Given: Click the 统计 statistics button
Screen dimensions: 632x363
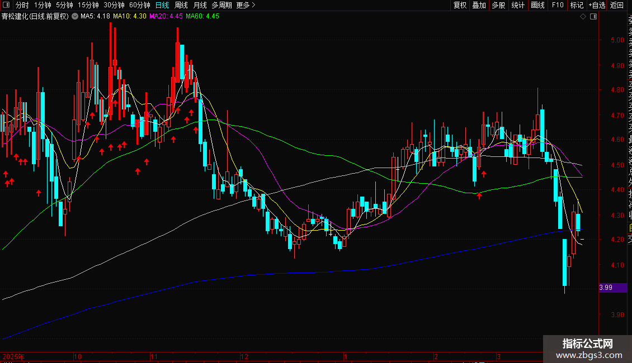Looking at the screenshot, I should [x=518, y=5].
